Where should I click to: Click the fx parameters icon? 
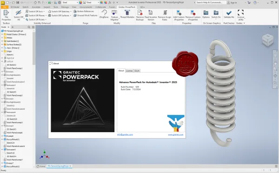click(x=110, y=2)
